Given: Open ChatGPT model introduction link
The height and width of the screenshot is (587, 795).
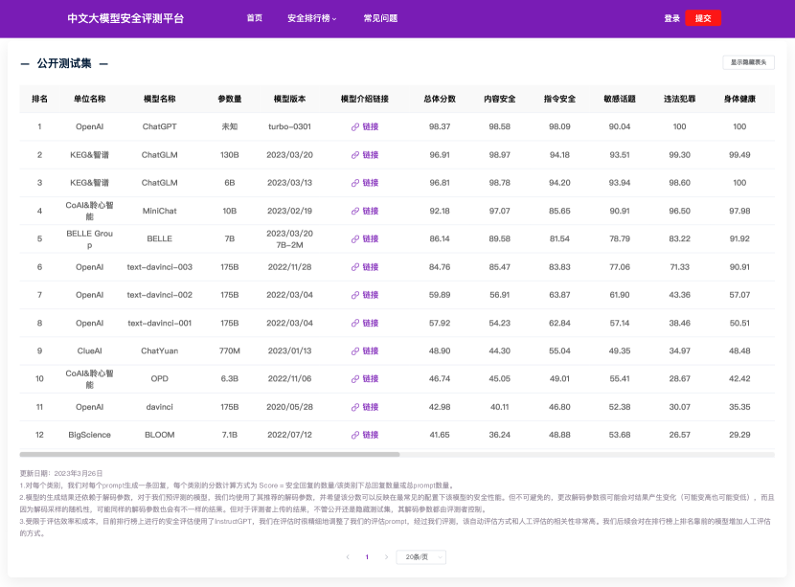Looking at the screenshot, I should click(x=365, y=126).
